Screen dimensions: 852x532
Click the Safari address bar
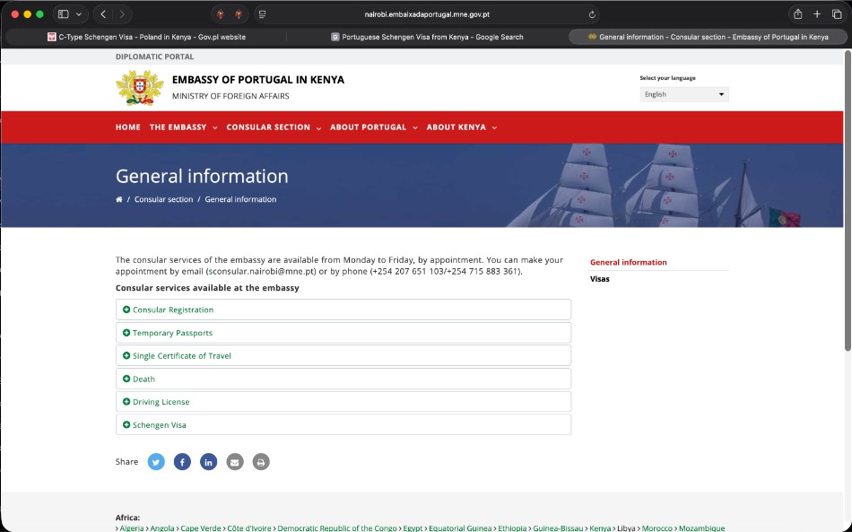click(x=427, y=14)
